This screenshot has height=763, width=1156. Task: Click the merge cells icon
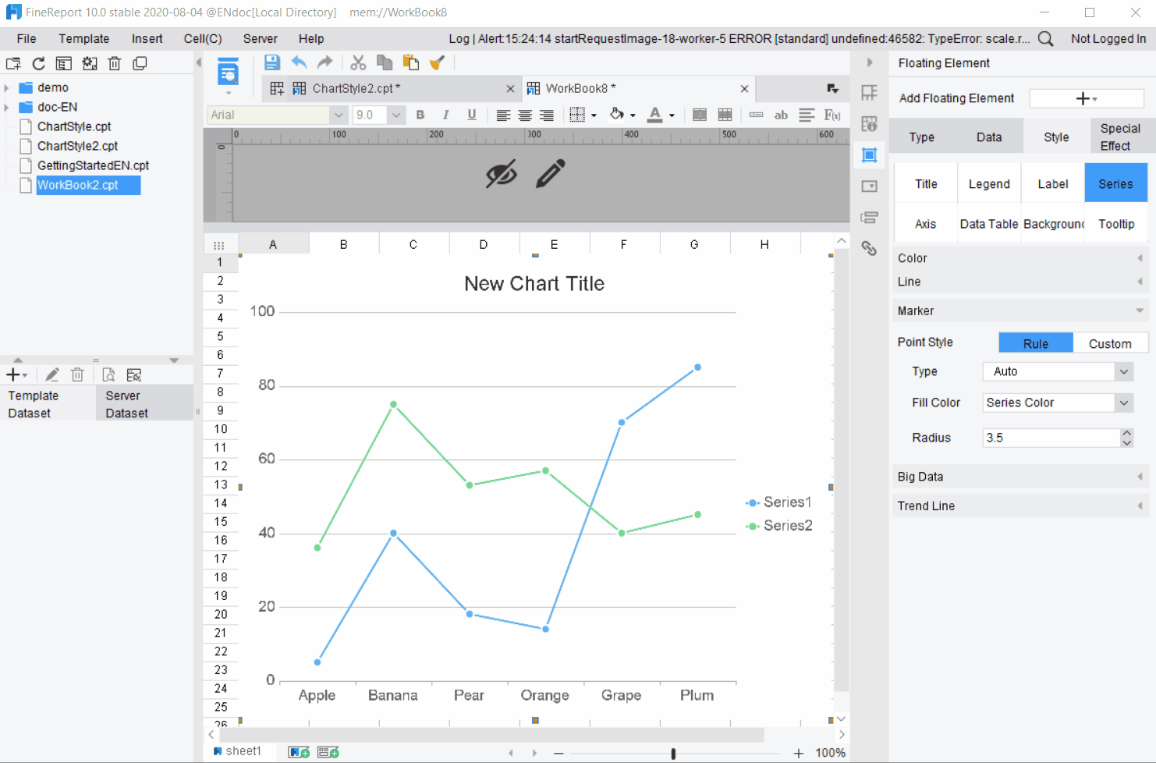[700, 115]
